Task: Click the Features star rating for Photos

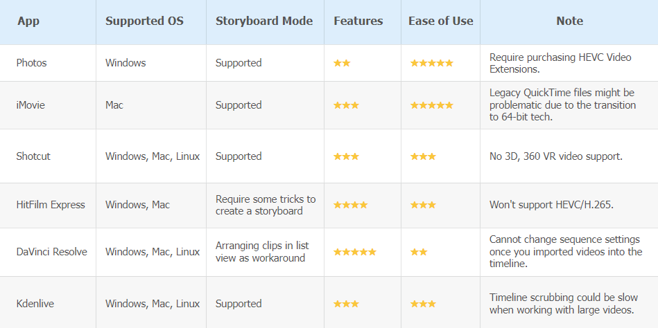Action: [x=342, y=63]
